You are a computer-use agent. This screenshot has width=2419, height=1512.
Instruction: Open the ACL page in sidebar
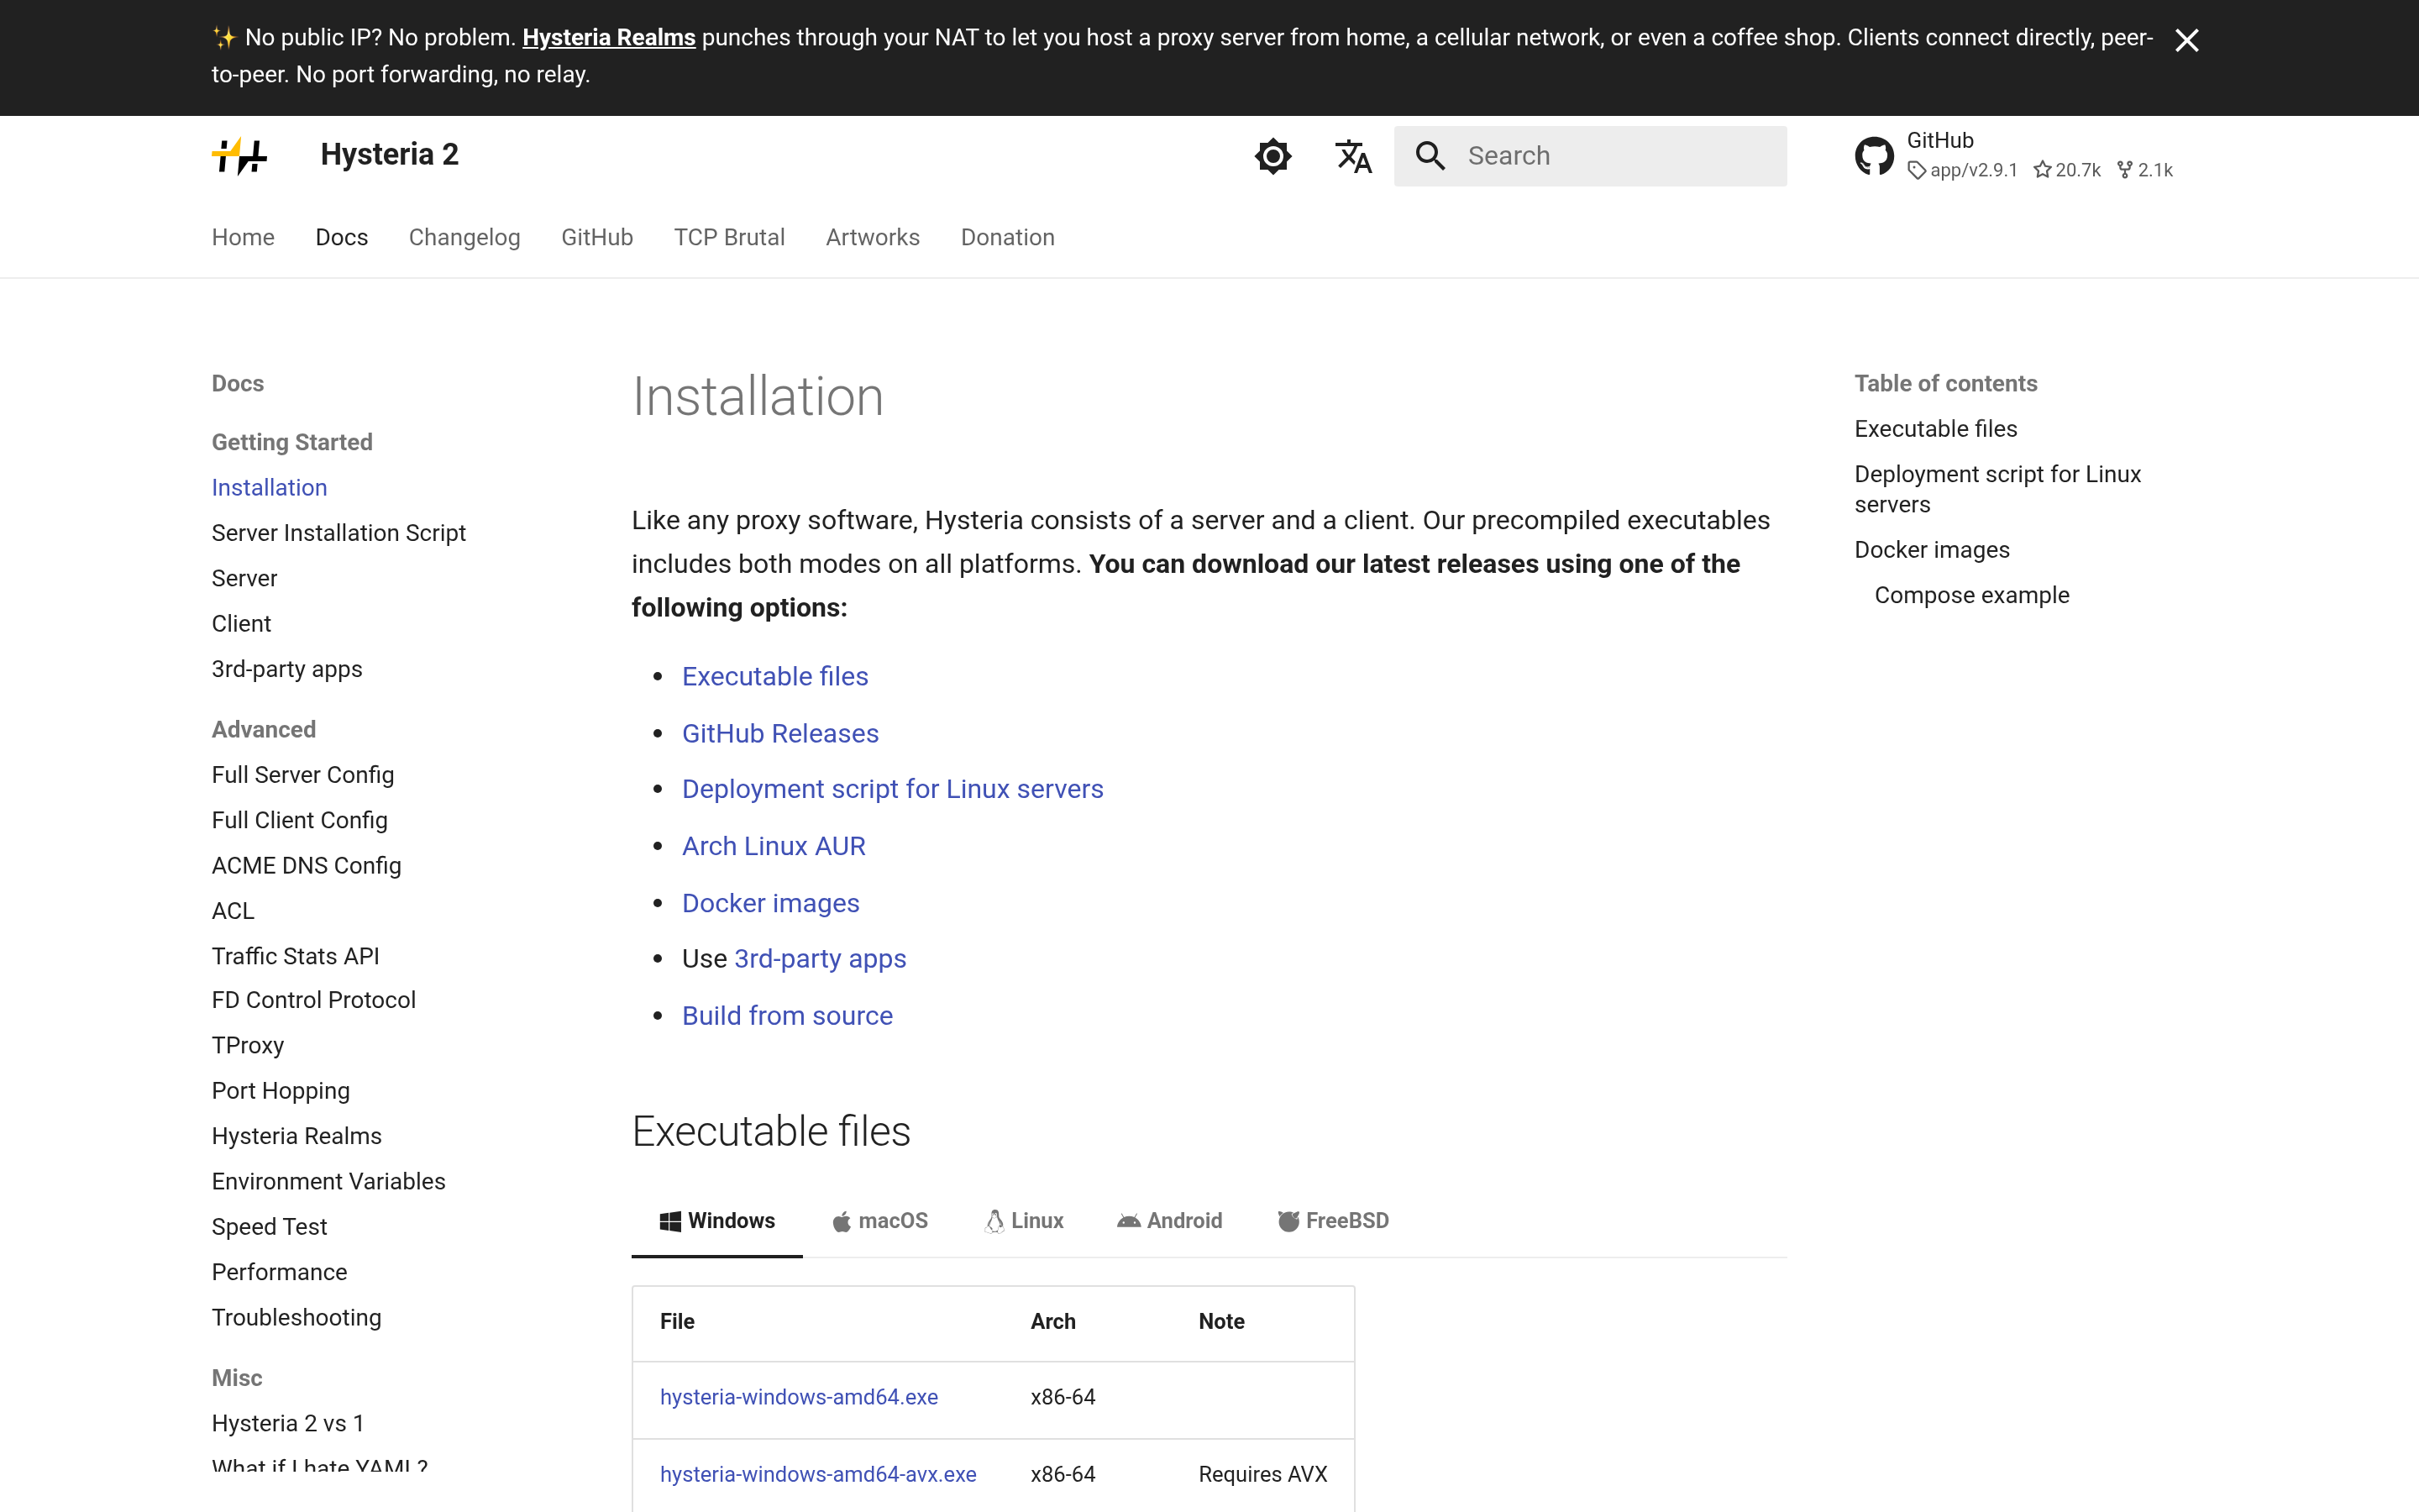pos(233,911)
